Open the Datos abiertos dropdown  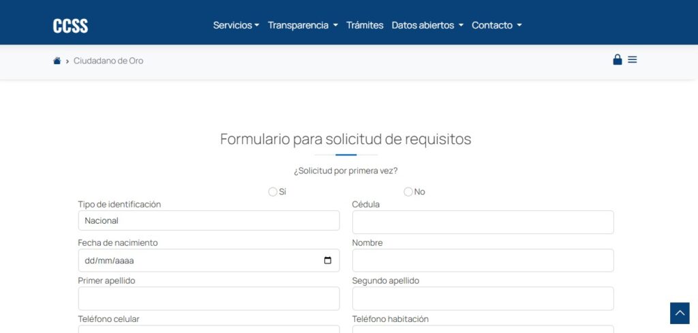click(427, 25)
